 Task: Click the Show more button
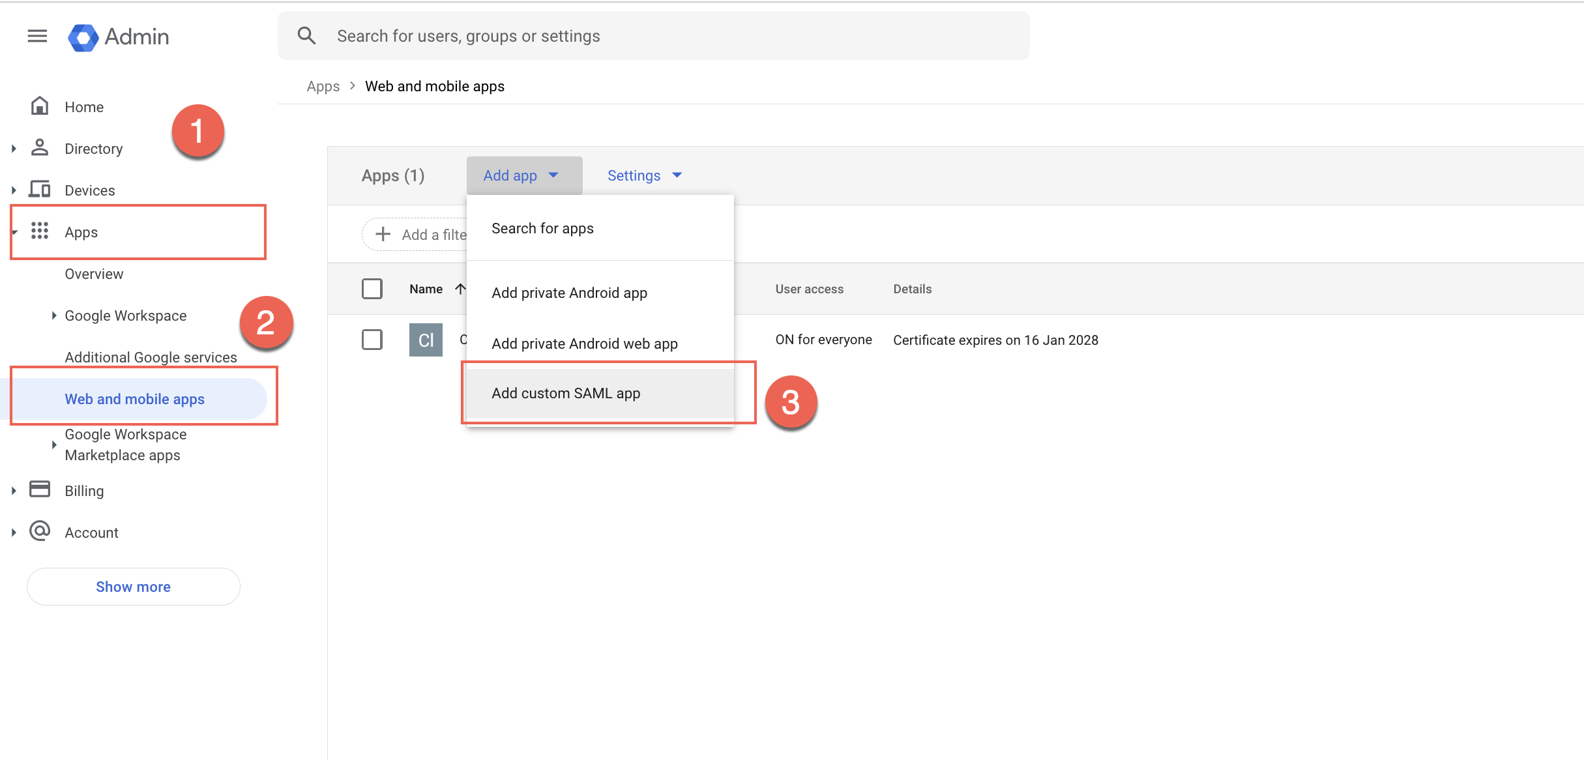(x=134, y=587)
